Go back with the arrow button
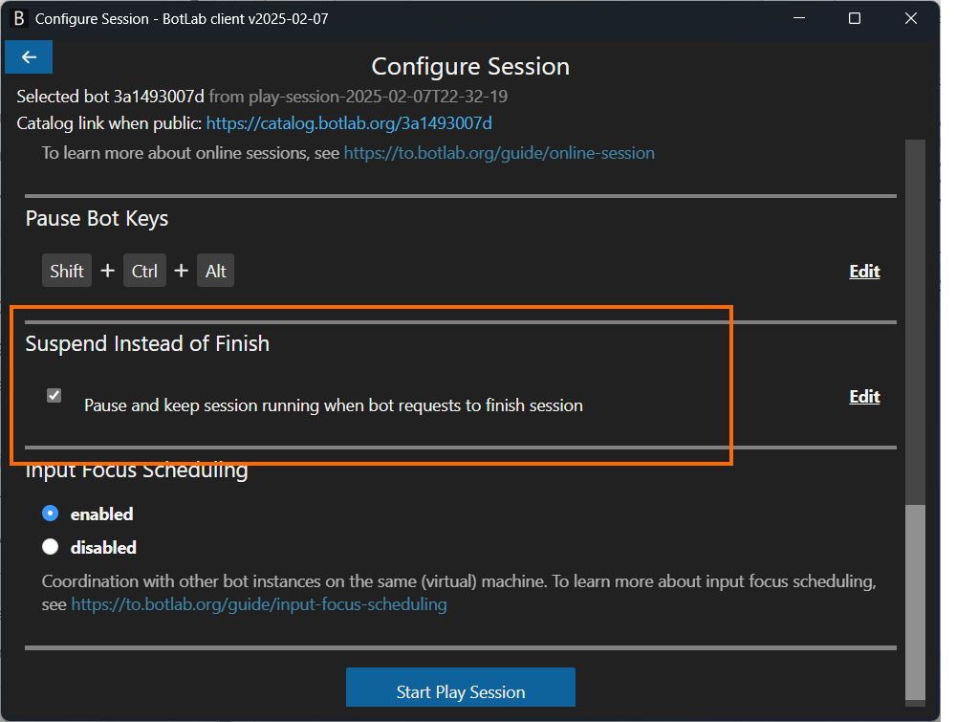Image resolution: width=956 pixels, height=722 pixels. [x=29, y=57]
